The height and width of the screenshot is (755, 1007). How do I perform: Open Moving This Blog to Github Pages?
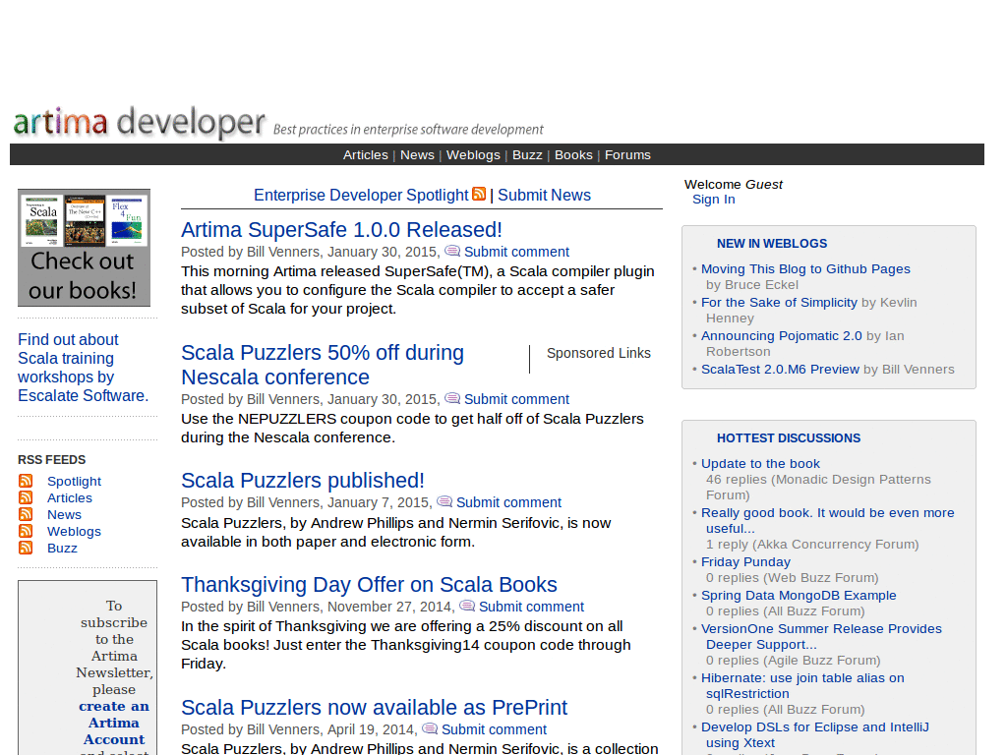(x=805, y=269)
